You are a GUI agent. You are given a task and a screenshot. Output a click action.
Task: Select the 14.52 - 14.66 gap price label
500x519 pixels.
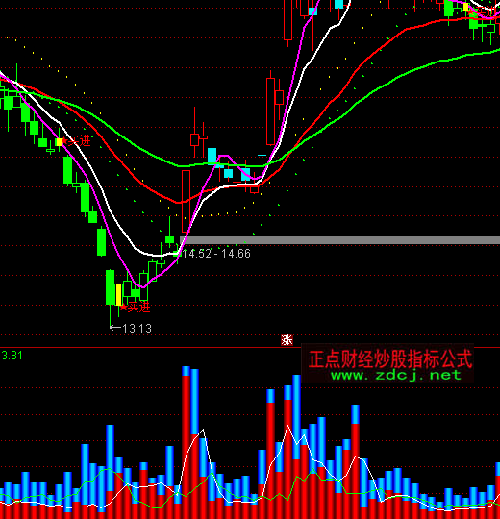216,254
